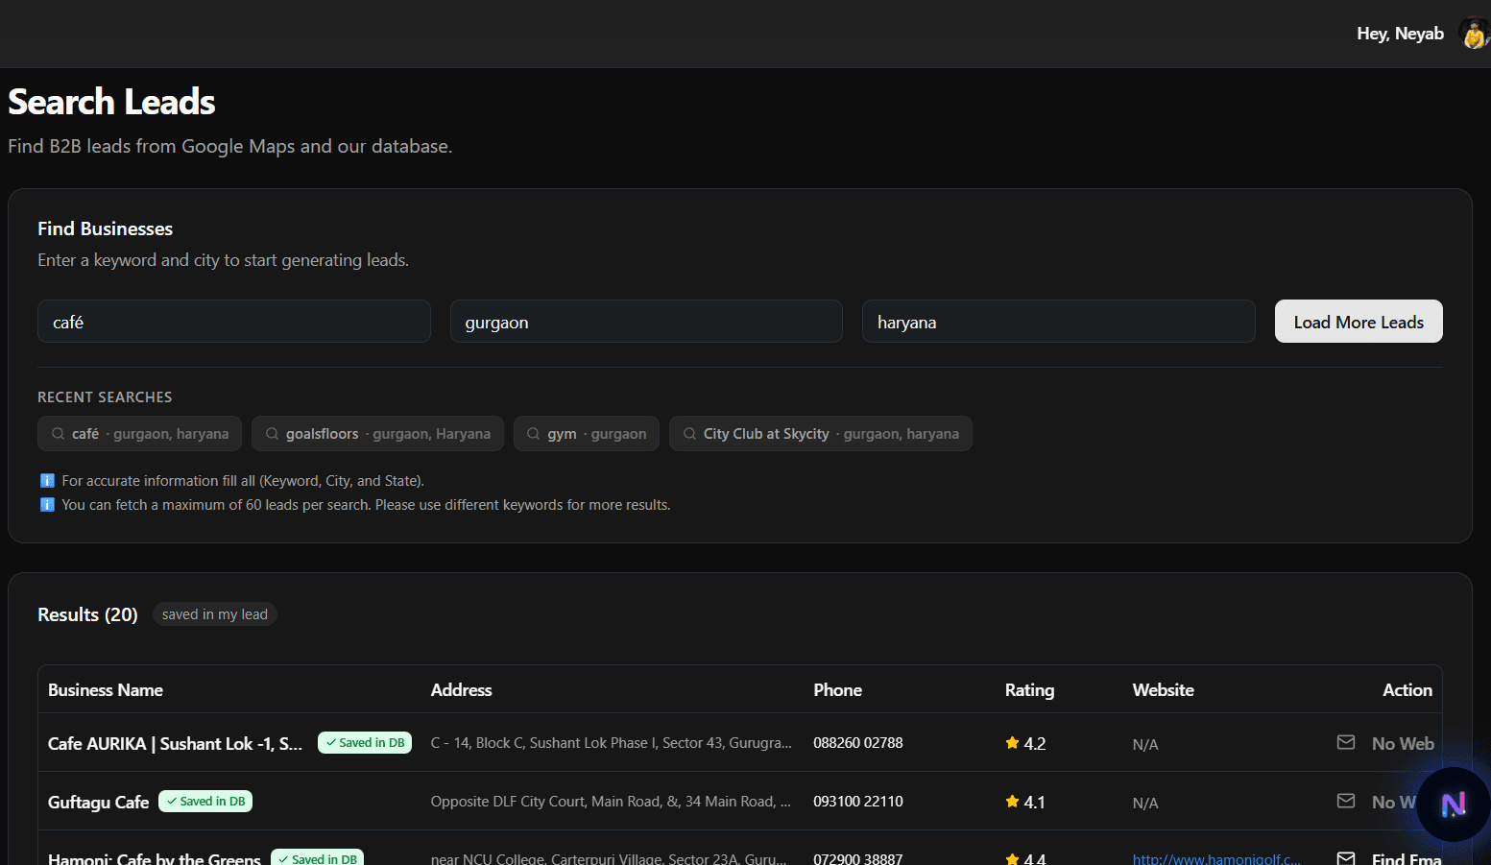The width and height of the screenshot is (1491, 865).
Task: Re-run recent search goalsfloors gurgaon
Action: [x=377, y=434]
